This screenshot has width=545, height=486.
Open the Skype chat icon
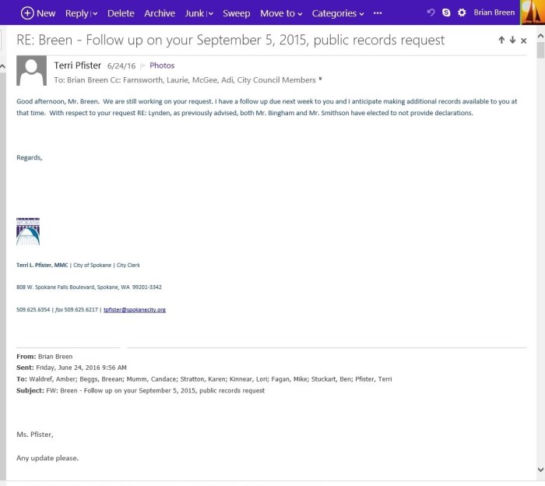click(446, 13)
